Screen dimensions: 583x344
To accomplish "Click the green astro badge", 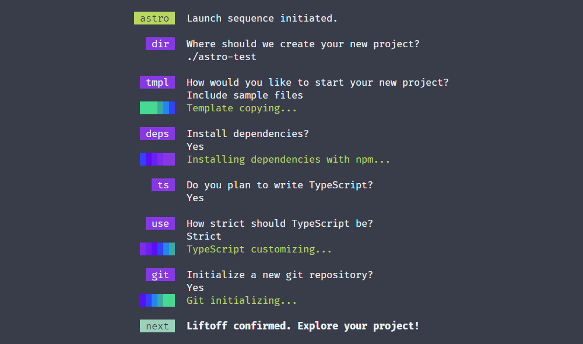I will pyautogui.click(x=154, y=18).
